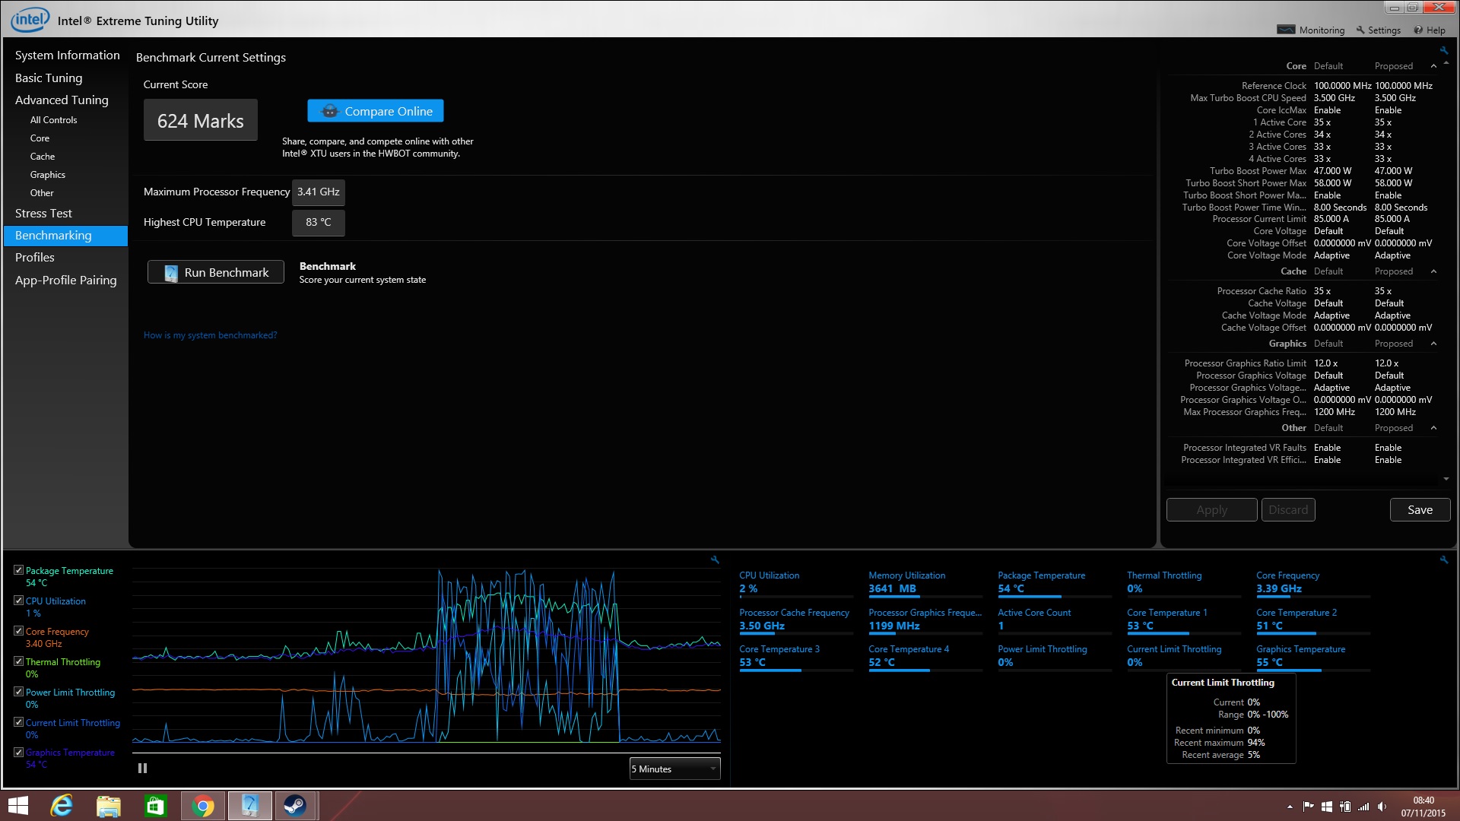1460x821 pixels.
Task: Uncheck Core Frequency graph checkbox
Action: [18, 631]
